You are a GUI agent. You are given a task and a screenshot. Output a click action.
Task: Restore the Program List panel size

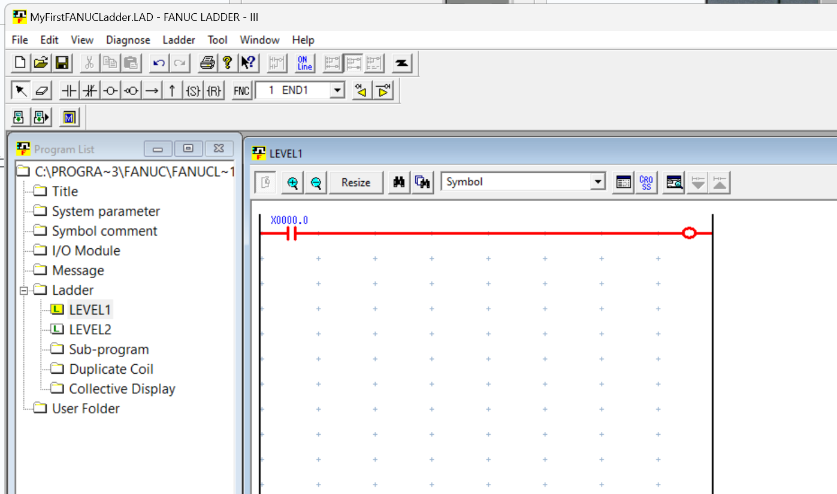coord(188,149)
